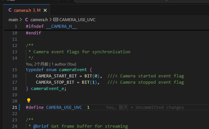
Task: Click the lightbulb code action icon
Action: [x=29, y=101]
